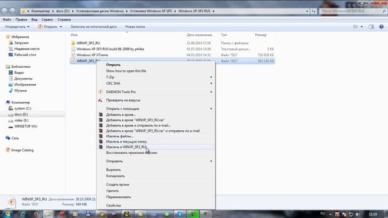
Task: Select 'Вырезать' in context menu
Action: pyautogui.click(x=156, y=170)
